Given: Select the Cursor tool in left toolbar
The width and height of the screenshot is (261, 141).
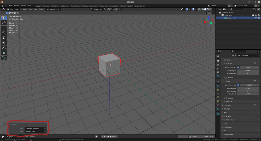Looking at the screenshot, I should click(4, 23).
